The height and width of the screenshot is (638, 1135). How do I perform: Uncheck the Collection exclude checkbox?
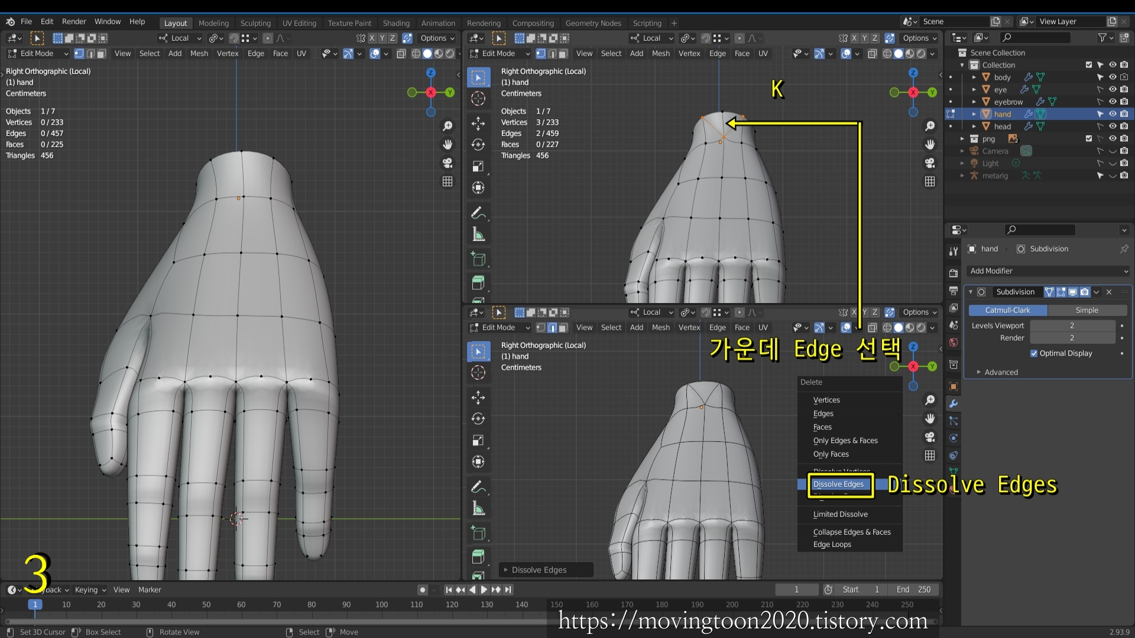[1089, 65]
